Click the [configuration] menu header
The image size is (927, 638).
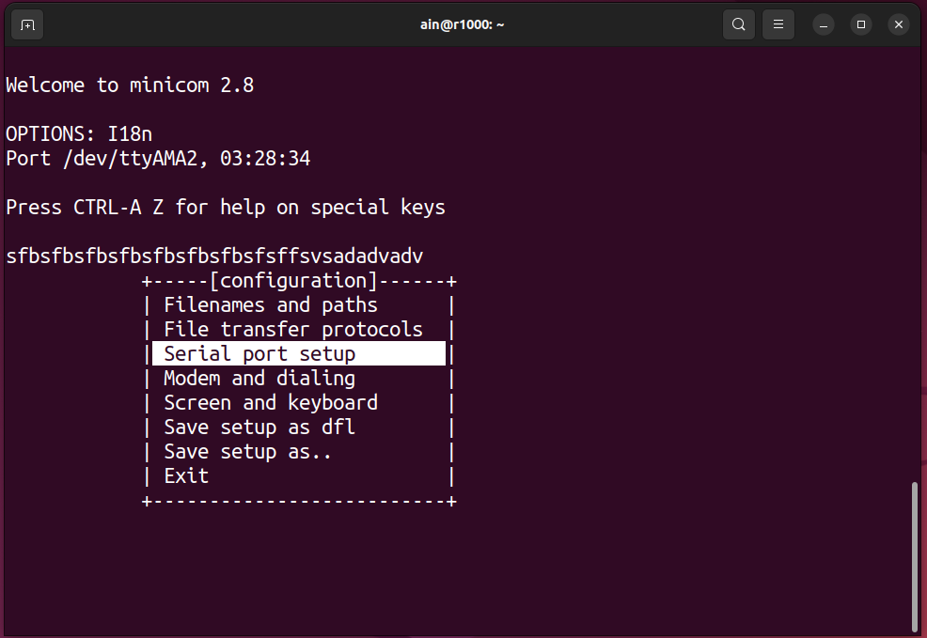294,281
